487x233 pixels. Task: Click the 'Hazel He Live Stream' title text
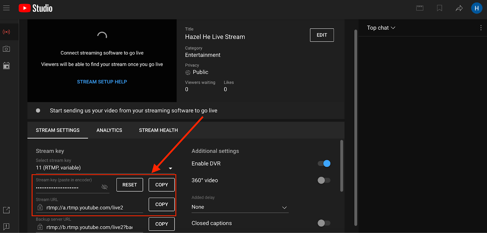(215, 37)
